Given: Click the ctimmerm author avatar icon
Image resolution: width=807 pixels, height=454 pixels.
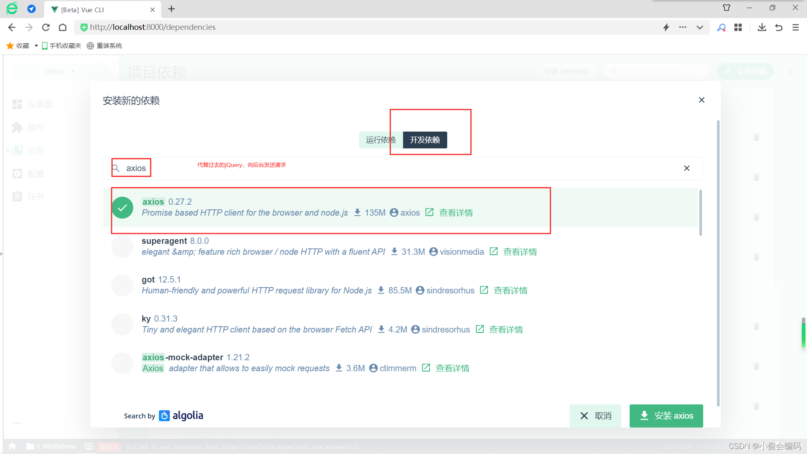Looking at the screenshot, I should click(373, 368).
